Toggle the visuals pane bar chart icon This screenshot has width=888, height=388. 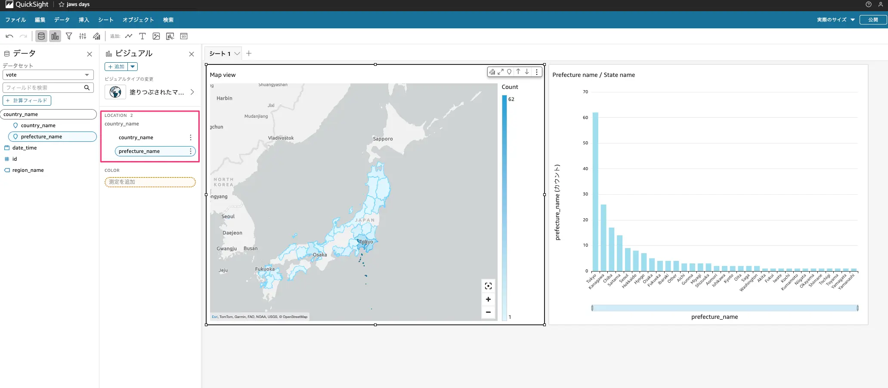pyautogui.click(x=55, y=36)
